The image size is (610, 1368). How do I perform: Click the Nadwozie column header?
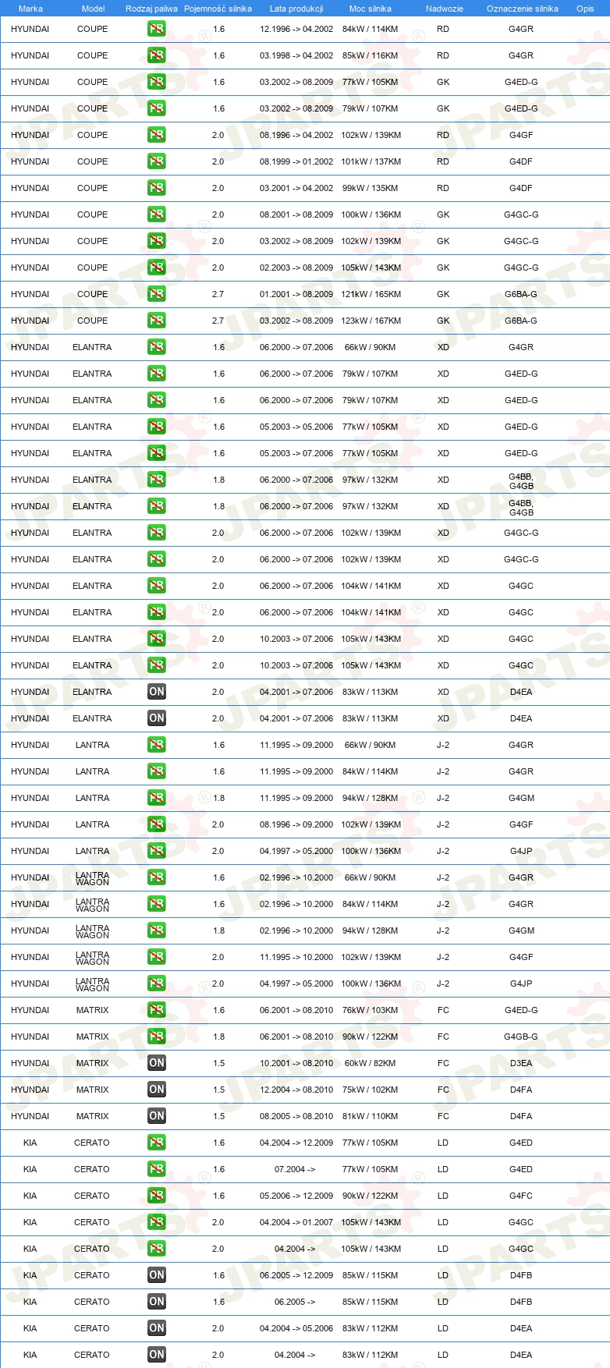445,9
